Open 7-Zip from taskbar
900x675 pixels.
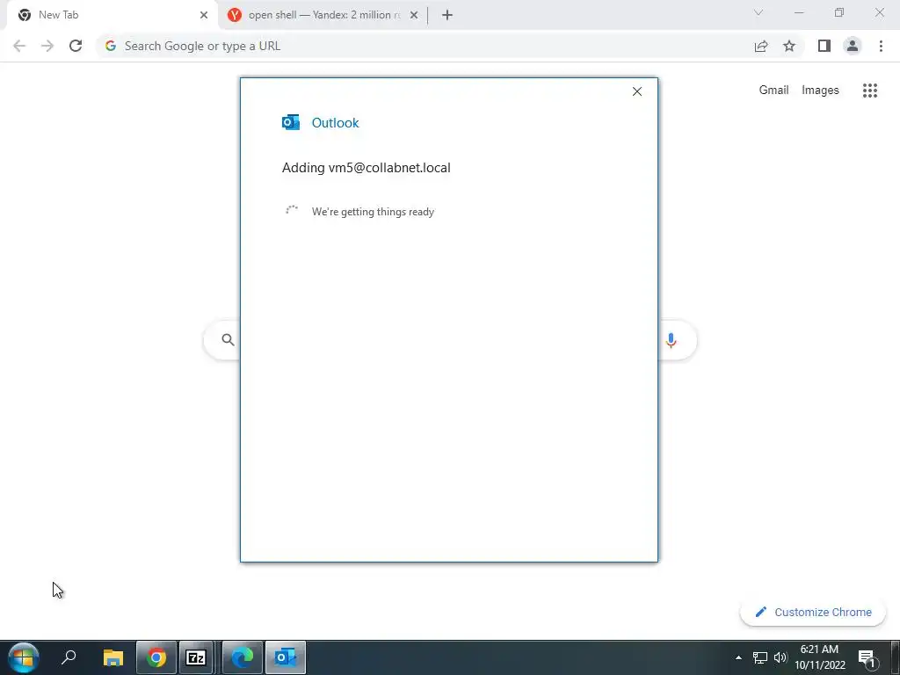point(196,657)
